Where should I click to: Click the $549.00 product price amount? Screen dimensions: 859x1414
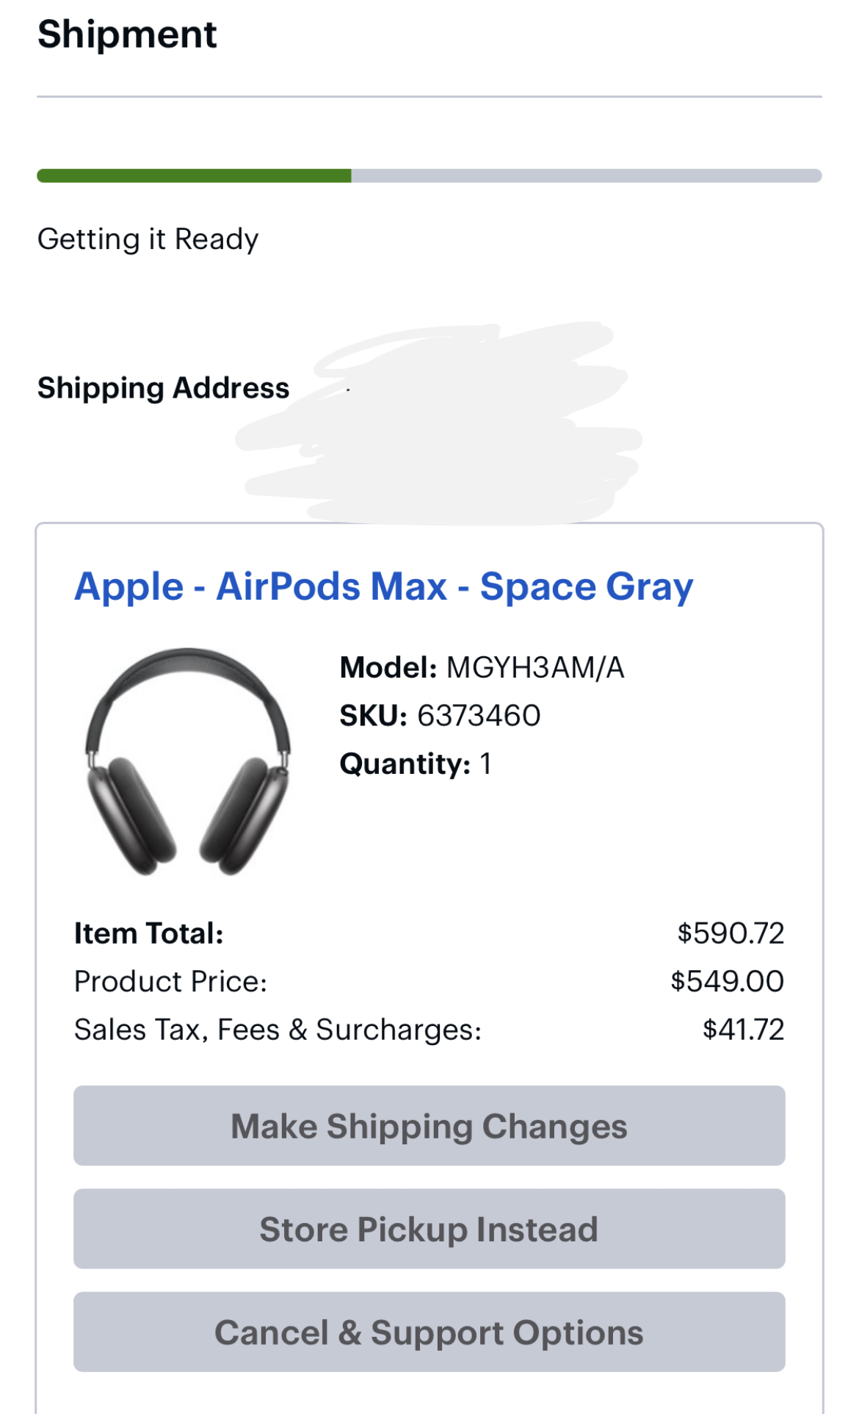727,982
